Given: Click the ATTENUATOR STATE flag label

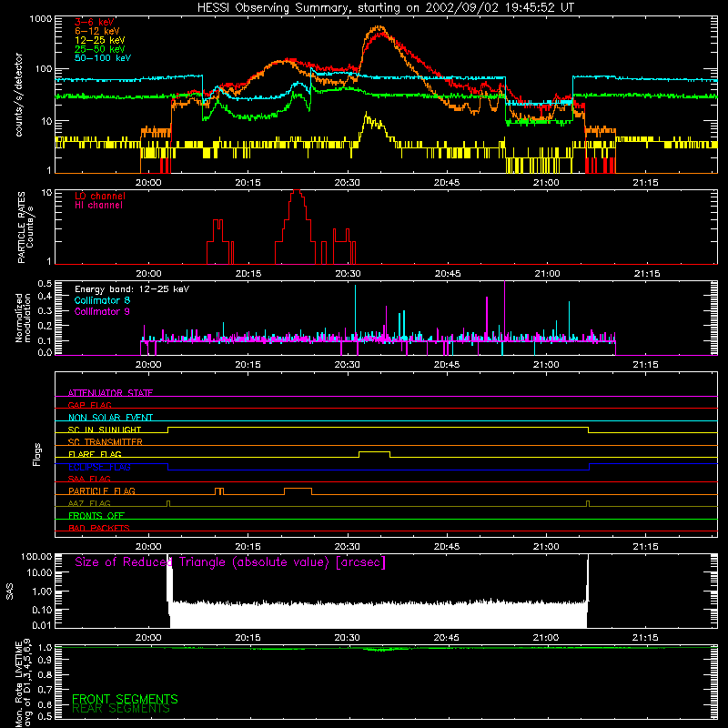Looking at the screenshot, I should pyautogui.click(x=110, y=393).
